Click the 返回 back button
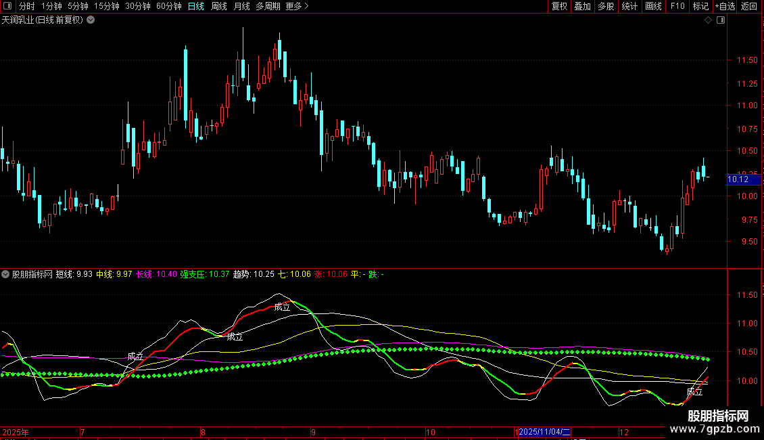This screenshot has width=764, height=440. [749, 6]
